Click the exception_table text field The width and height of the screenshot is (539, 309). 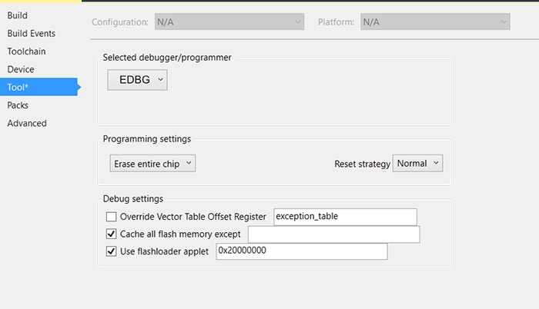coord(344,217)
